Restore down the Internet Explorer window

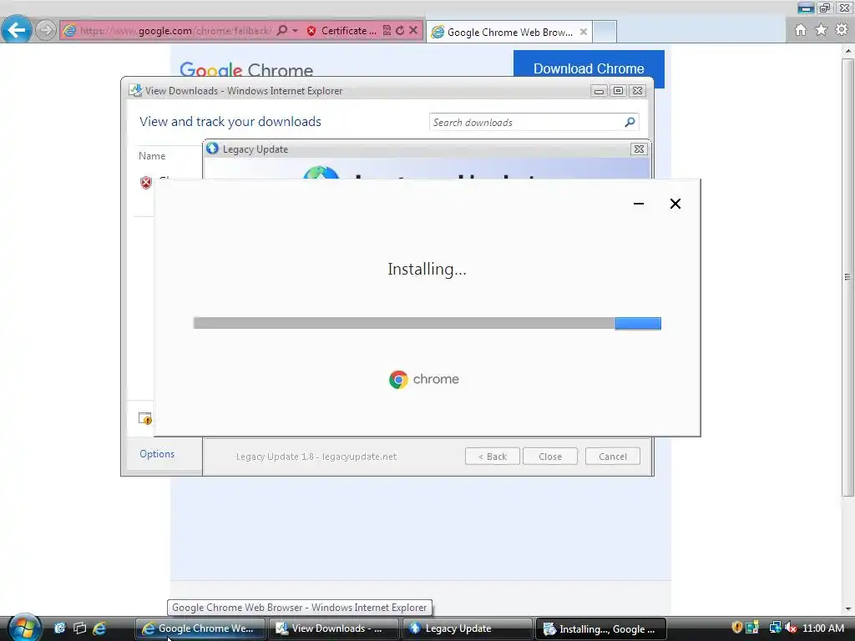point(825,8)
